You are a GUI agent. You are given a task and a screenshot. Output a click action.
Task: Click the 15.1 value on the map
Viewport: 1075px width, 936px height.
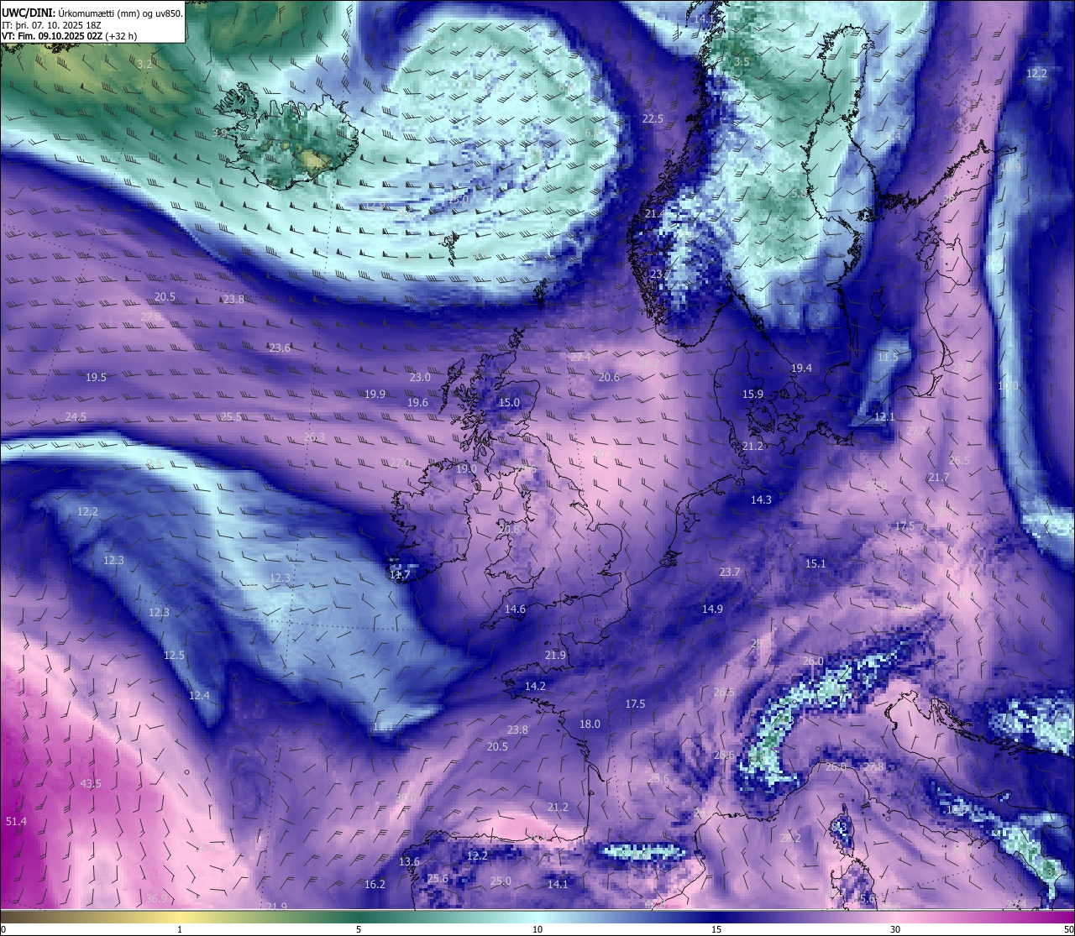tap(815, 564)
